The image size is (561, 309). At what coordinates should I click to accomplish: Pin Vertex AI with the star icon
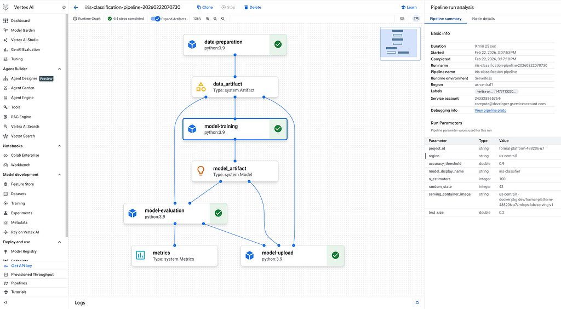tap(64, 7)
